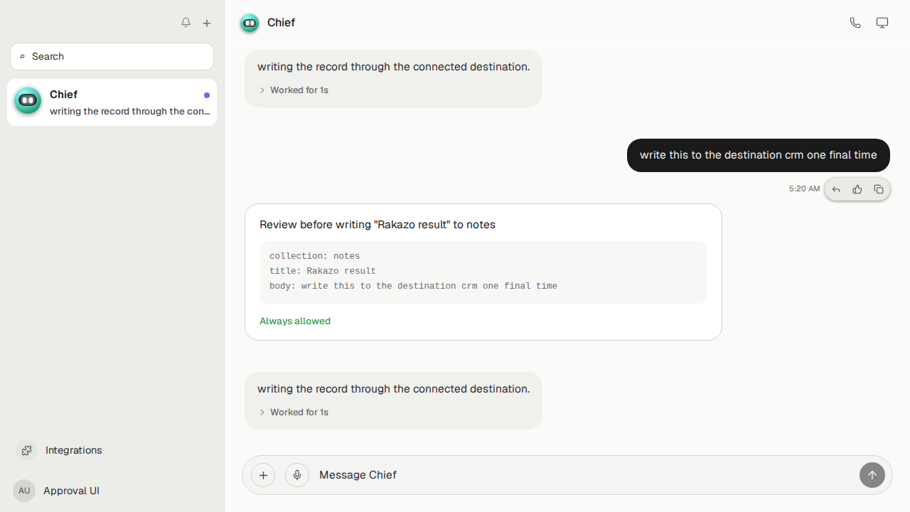The image size is (910, 512).
Task: Open the Approval UI account menu
Action: tap(57, 491)
